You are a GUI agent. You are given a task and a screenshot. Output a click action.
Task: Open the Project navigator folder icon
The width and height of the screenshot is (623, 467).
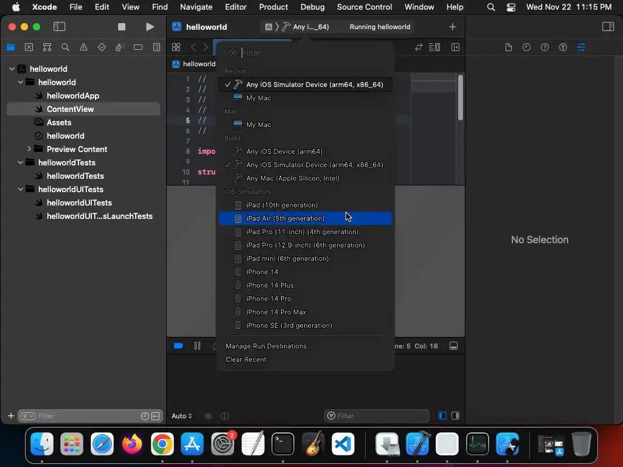coord(11,47)
